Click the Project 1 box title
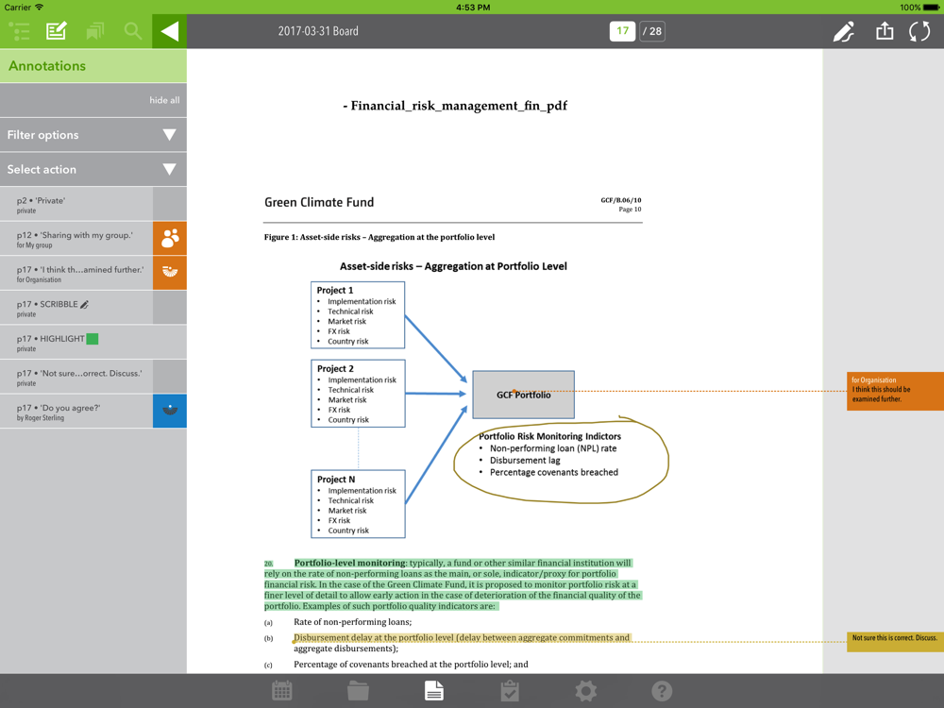 coord(335,290)
